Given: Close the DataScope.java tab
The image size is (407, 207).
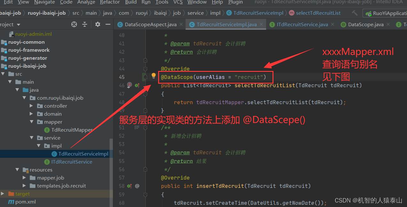Looking at the screenshot, I should click(x=388, y=24).
